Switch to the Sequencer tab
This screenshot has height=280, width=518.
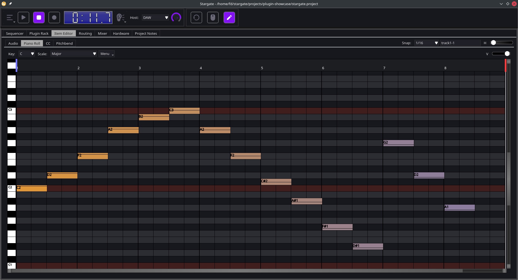click(x=15, y=33)
